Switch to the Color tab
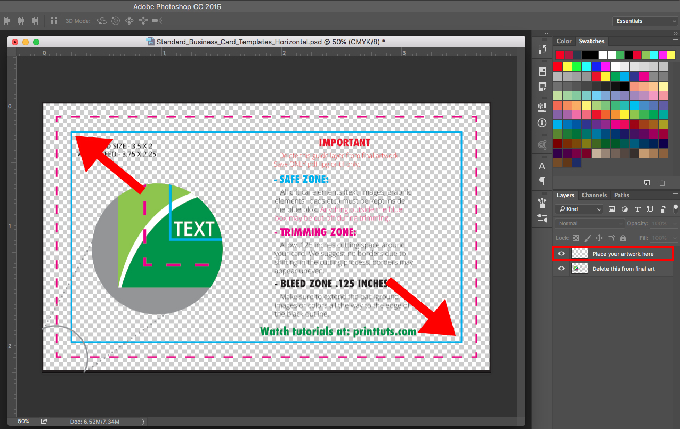 (x=564, y=41)
